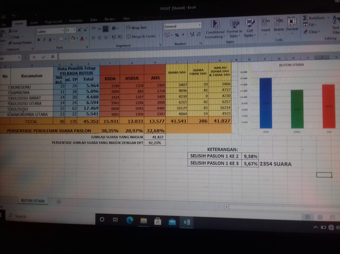Click the Format Painter brush icon
The height and width of the screenshot is (254, 340).
pyautogui.click(x=10, y=43)
